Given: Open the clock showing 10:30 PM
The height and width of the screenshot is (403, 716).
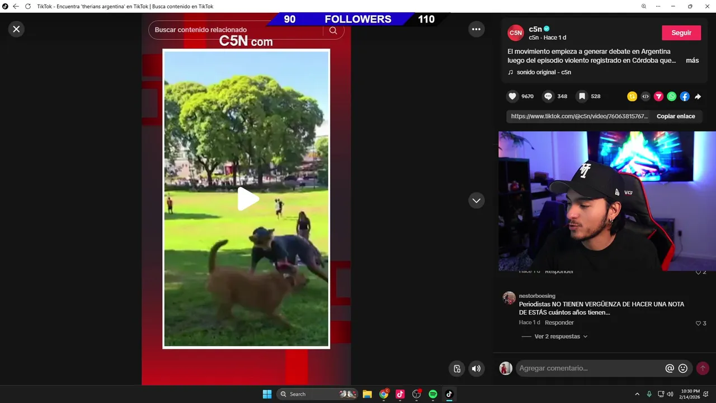Looking at the screenshot, I should tap(690, 394).
